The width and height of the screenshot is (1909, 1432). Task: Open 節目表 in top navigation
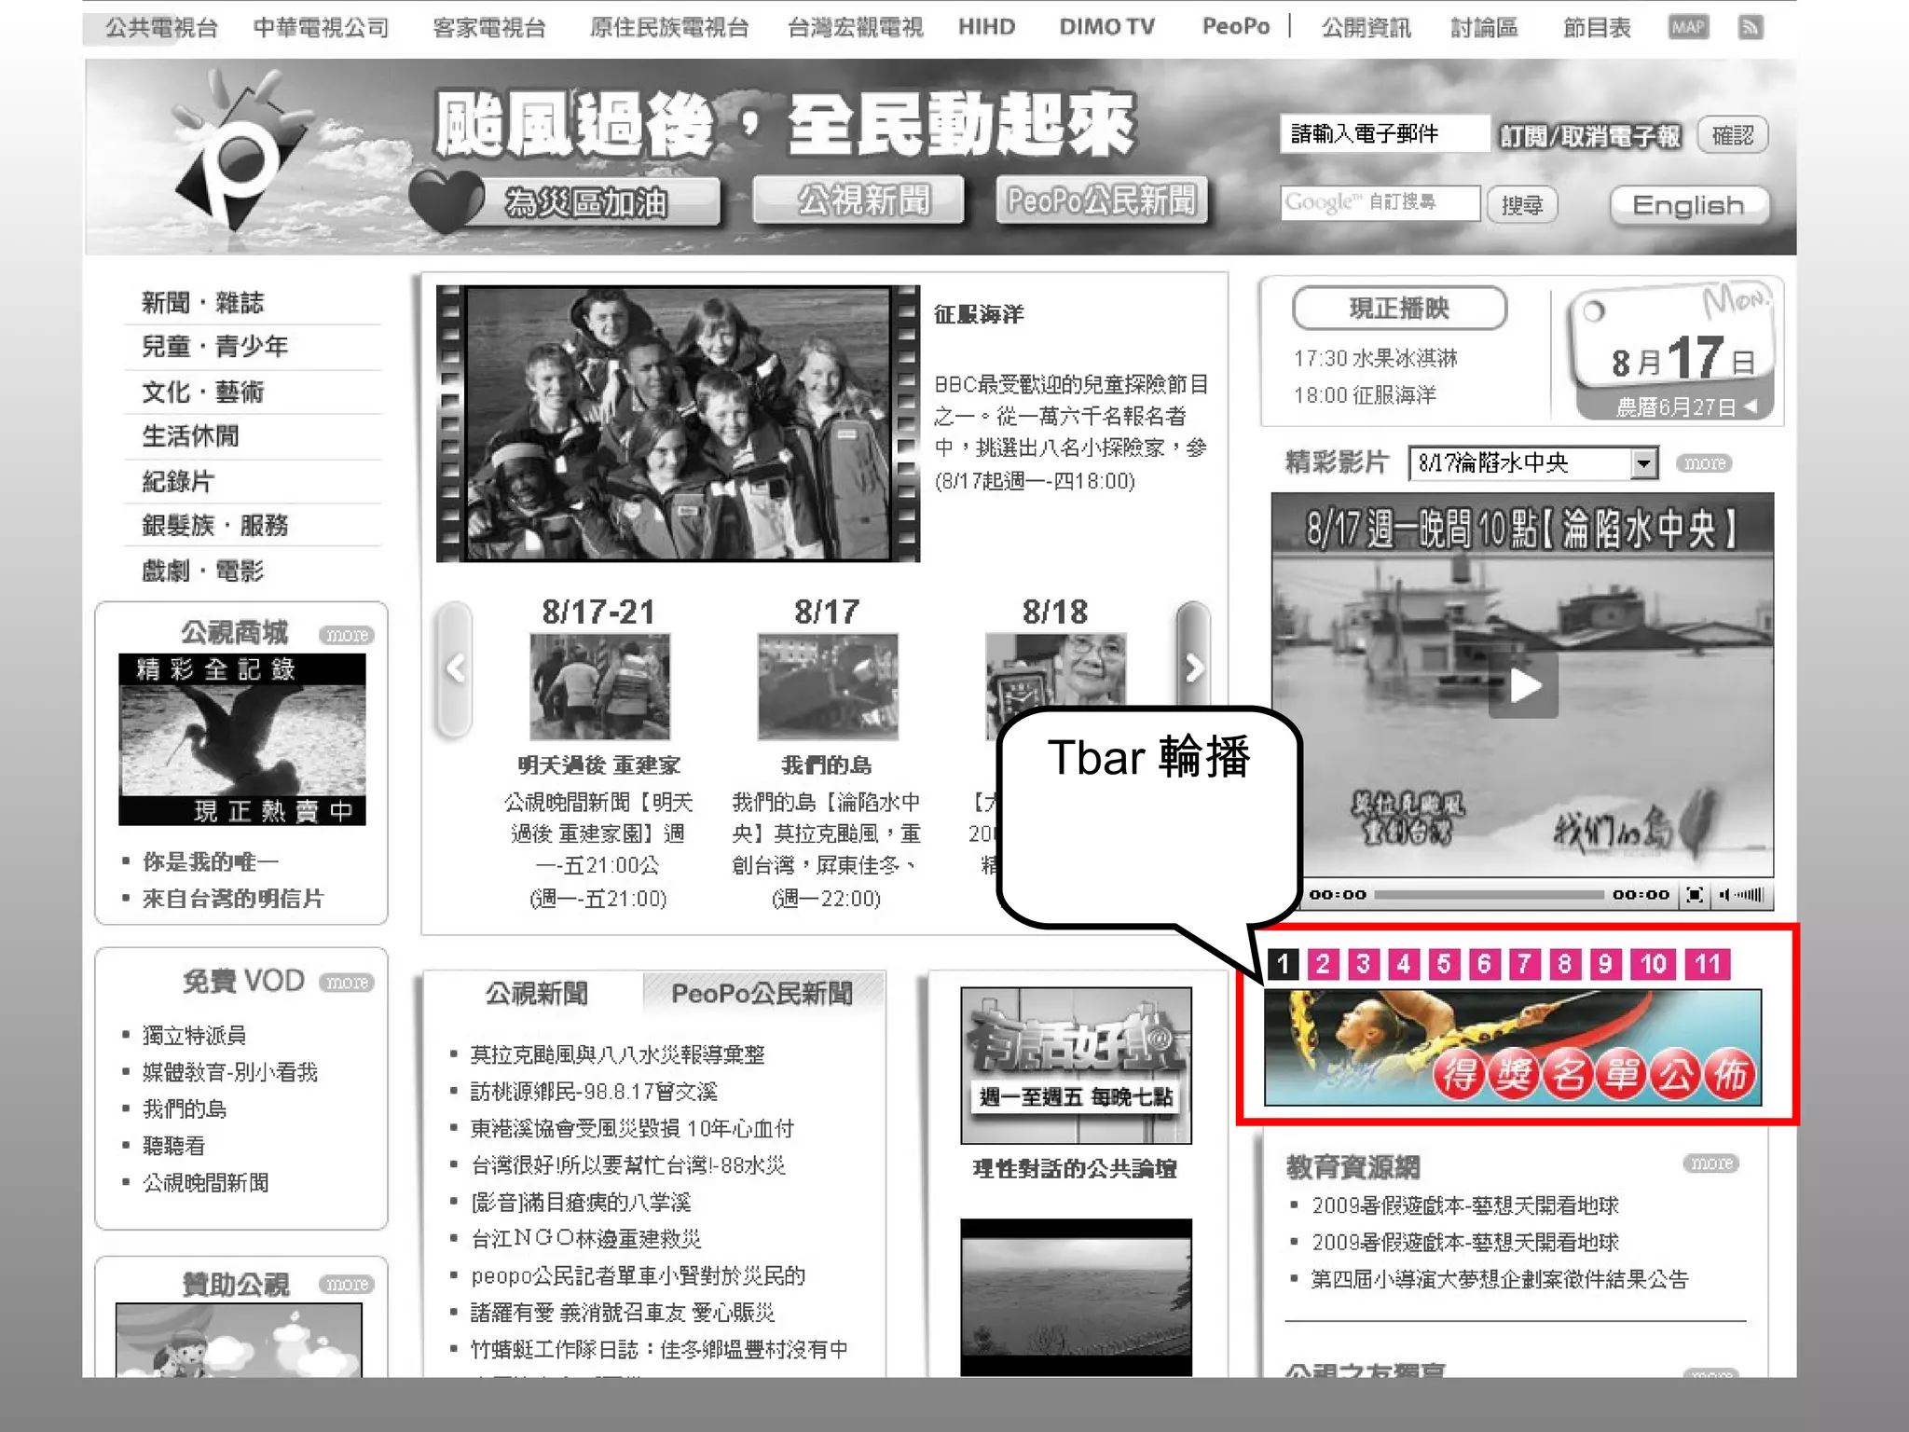coord(1597,28)
